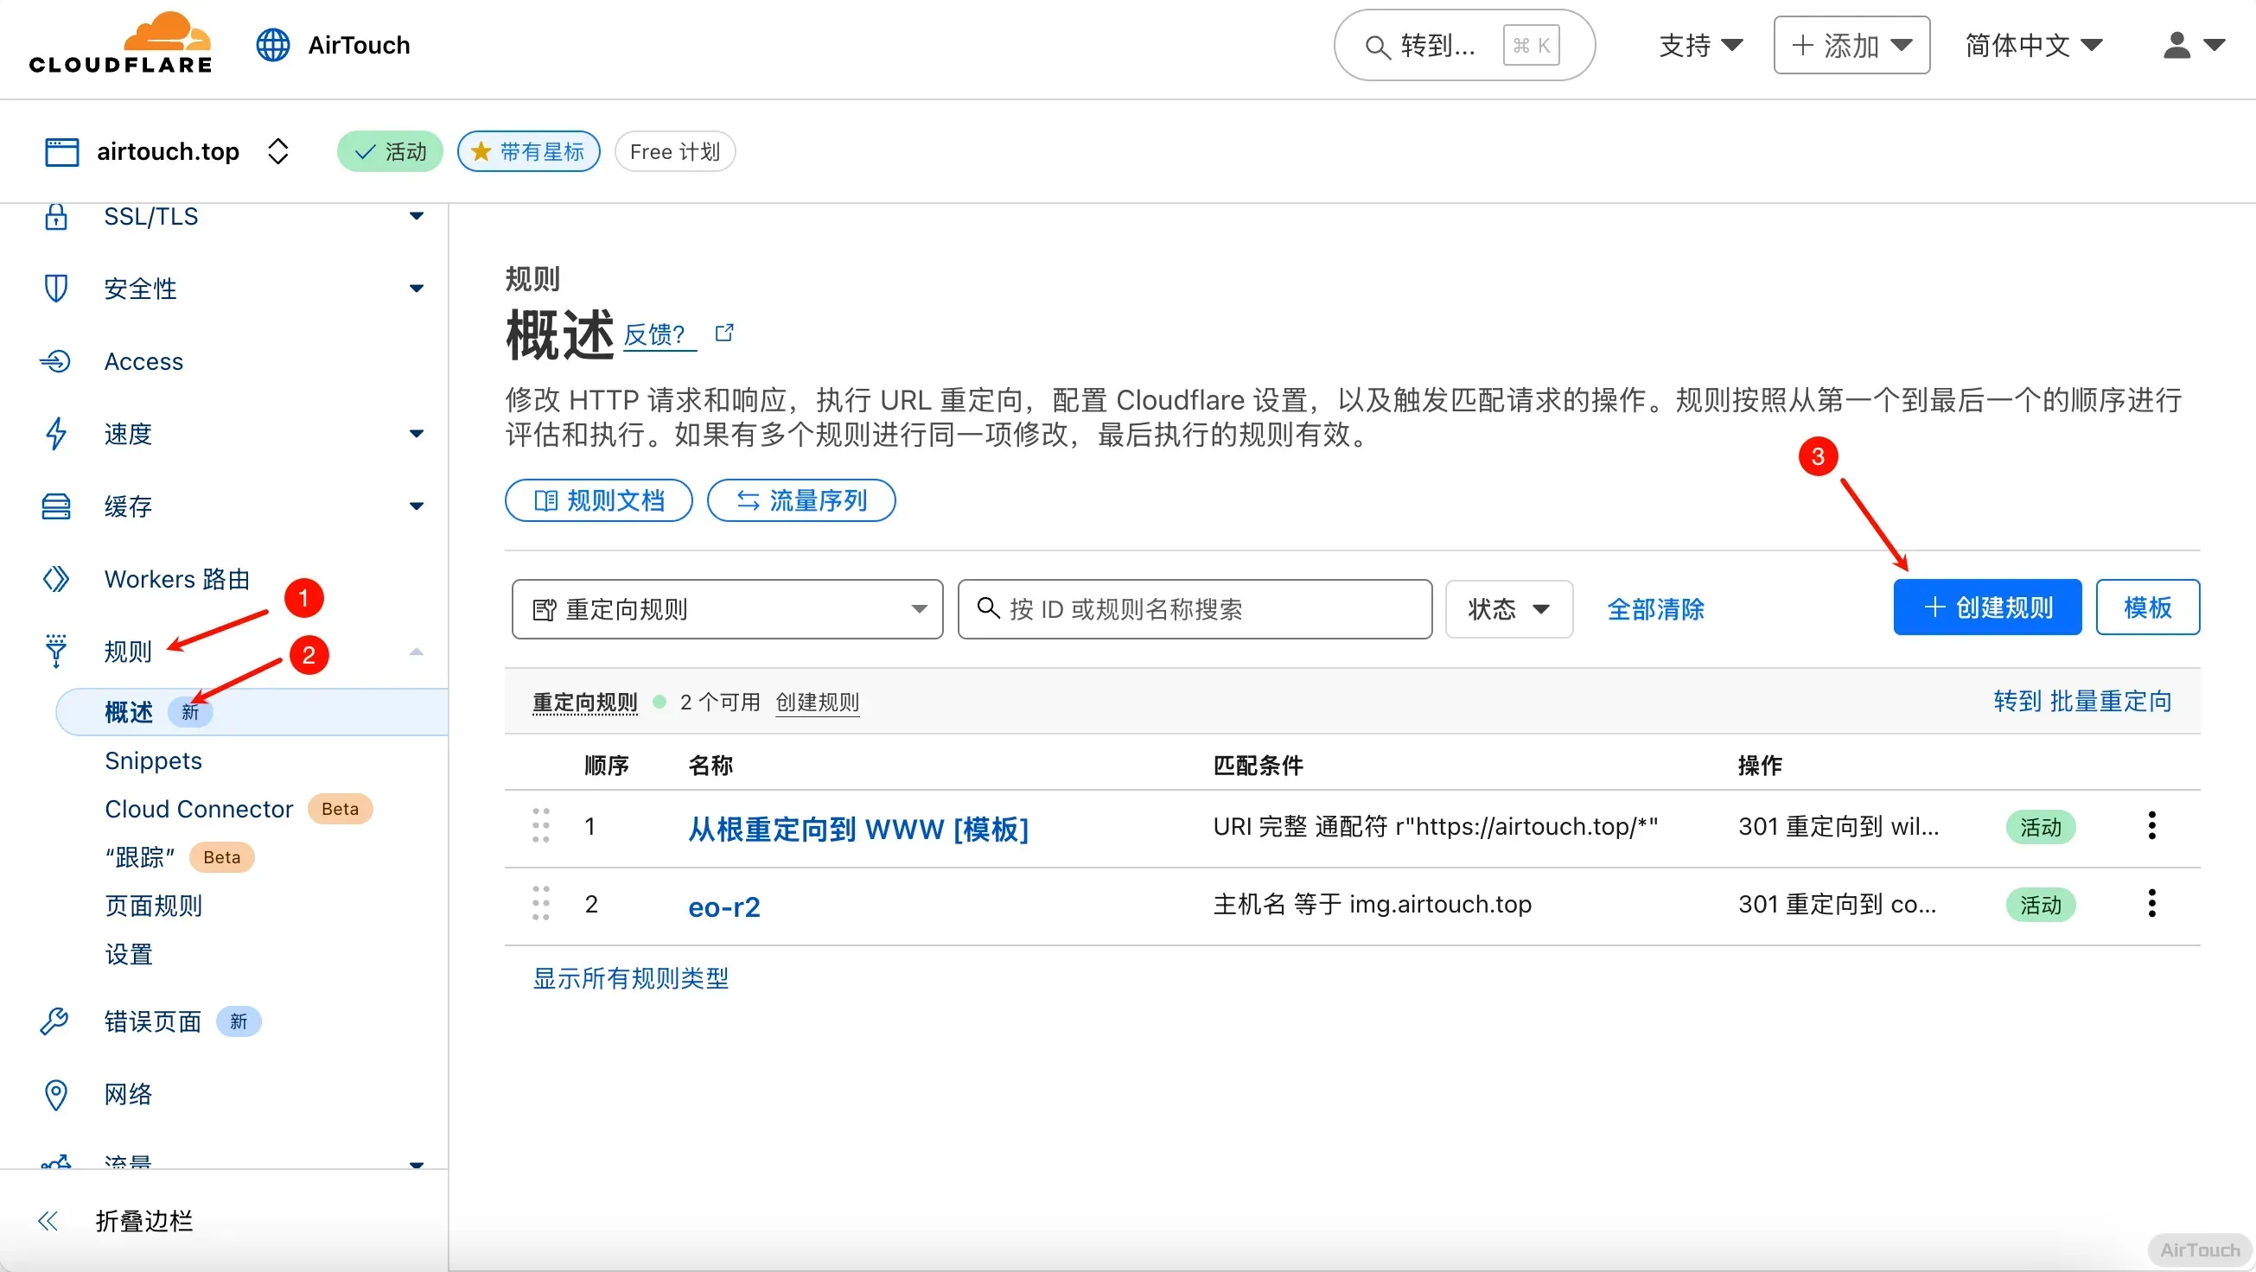Click the 网络 location pin icon
The width and height of the screenshot is (2256, 1272).
click(55, 1094)
